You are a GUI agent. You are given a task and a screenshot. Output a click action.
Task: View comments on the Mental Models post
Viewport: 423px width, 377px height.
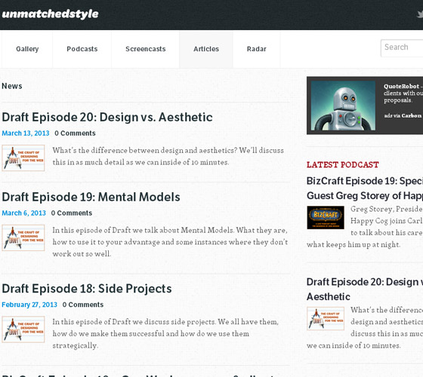(72, 213)
